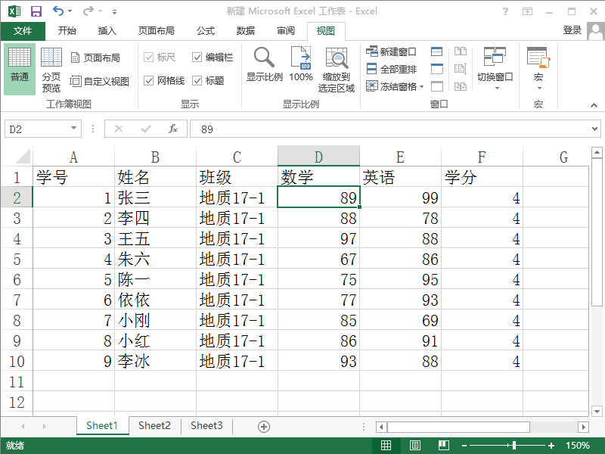Switch to Sheet3 tab

tap(206, 425)
